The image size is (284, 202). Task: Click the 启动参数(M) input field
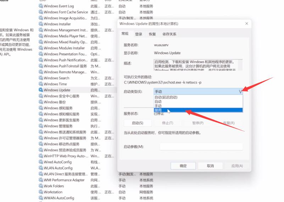[x=201, y=147]
